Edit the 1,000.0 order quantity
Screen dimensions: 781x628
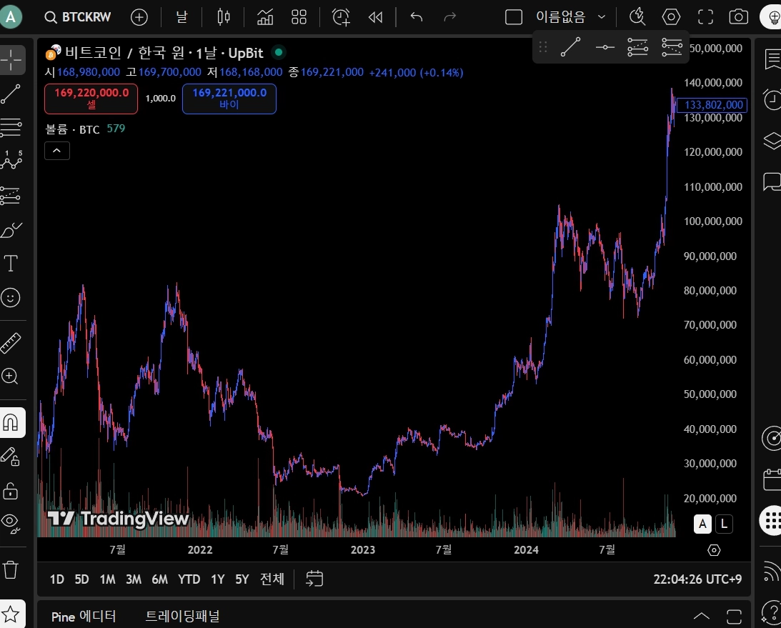(160, 99)
